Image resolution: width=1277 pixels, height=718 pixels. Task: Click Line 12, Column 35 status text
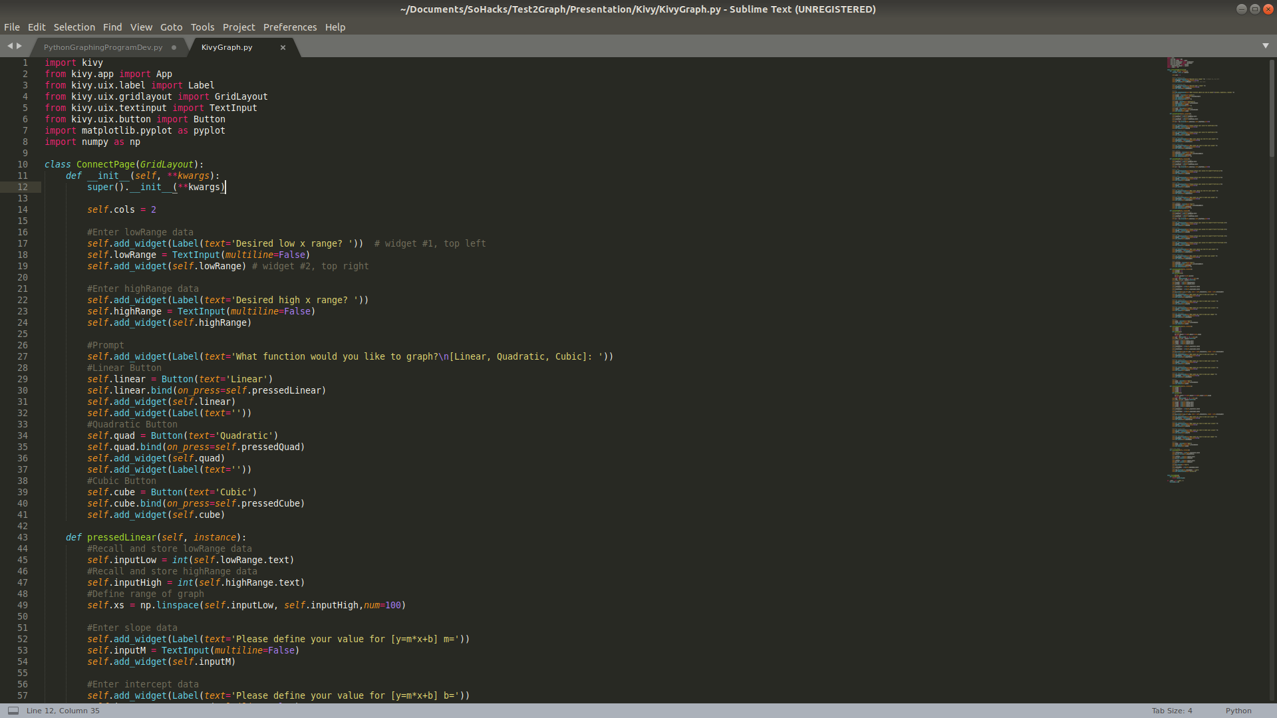point(63,711)
